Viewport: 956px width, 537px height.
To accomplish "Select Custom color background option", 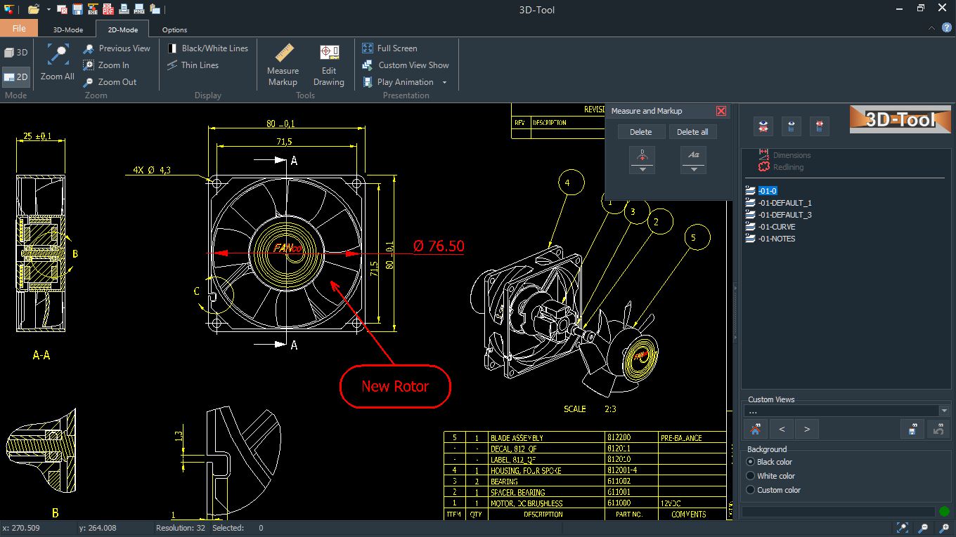I will [751, 490].
